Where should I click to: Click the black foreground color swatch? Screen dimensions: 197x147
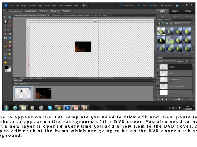pos(7,68)
